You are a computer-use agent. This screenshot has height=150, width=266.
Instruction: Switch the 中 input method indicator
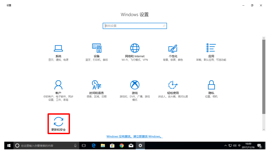click(239, 146)
